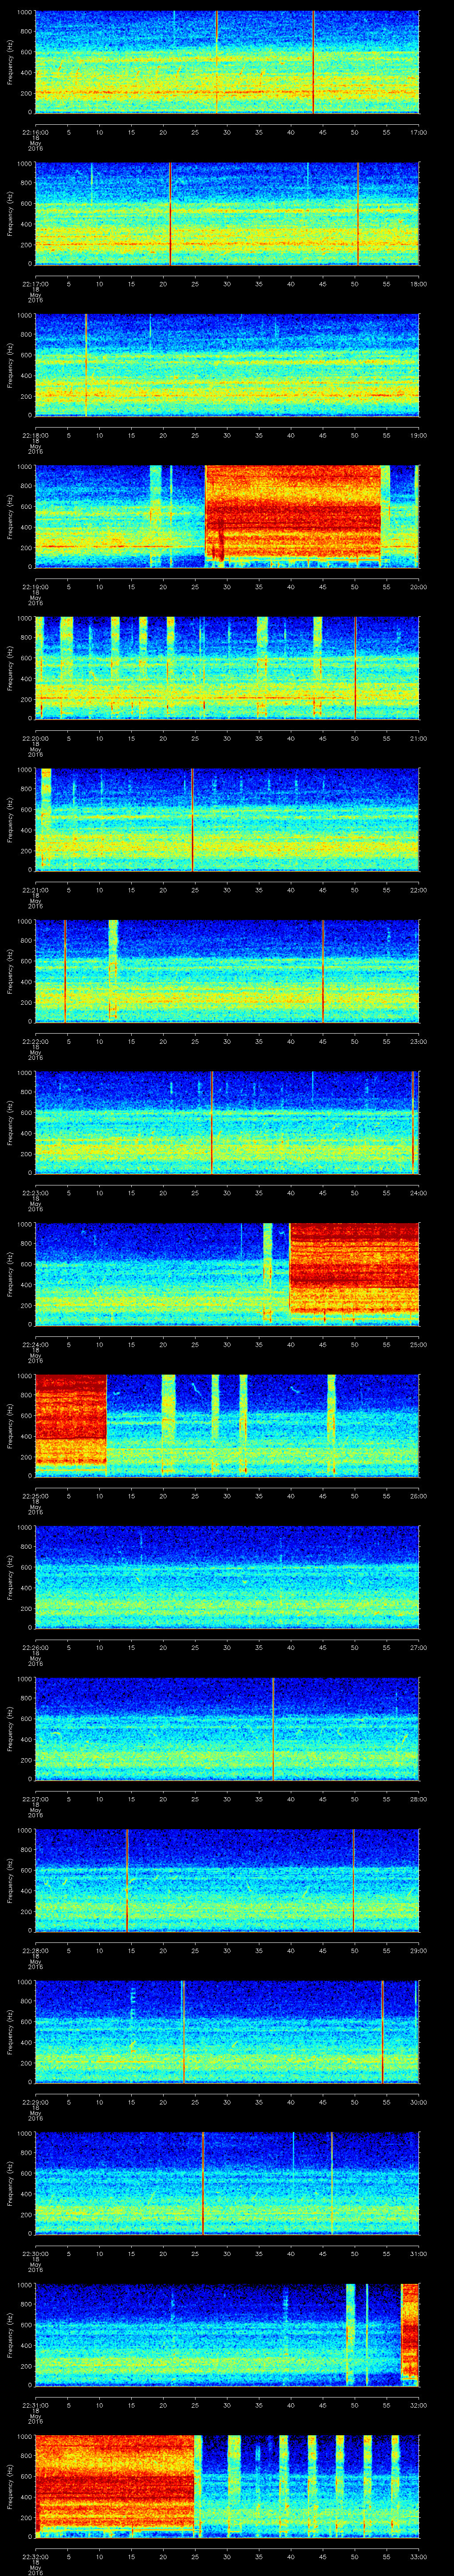Image resolution: width=454 pixels, height=2576 pixels.
Task: Click the time label 22:24:00
Action: [35, 1344]
